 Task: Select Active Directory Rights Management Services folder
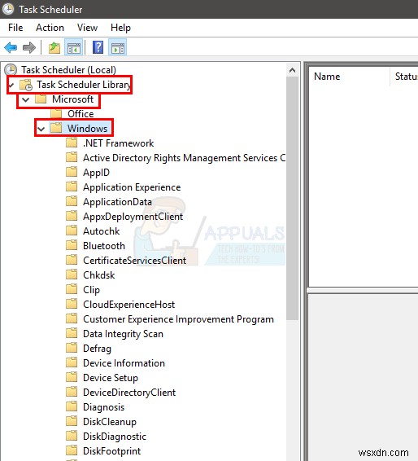(x=185, y=158)
